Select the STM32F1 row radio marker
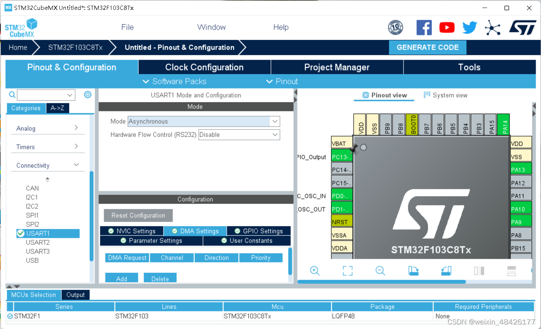The height and width of the screenshot is (329, 541). (10, 316)
